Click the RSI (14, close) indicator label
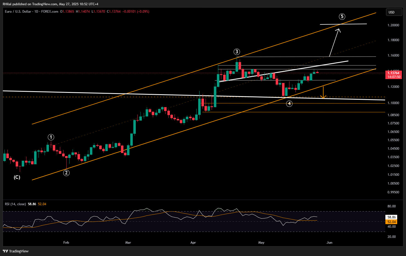The height and width of the screenshot is (256, 406). click(x=15, y=204)
